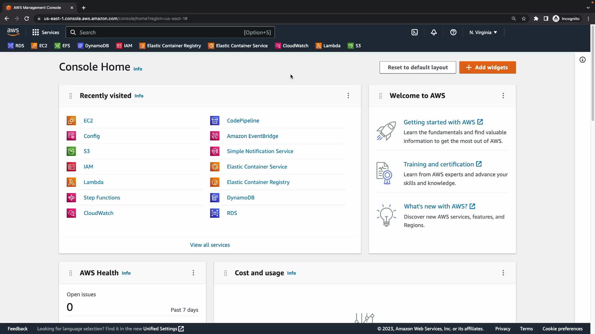Click the AWS console Search field
Viewport: 595px width, 334px height.
point(161,32)
